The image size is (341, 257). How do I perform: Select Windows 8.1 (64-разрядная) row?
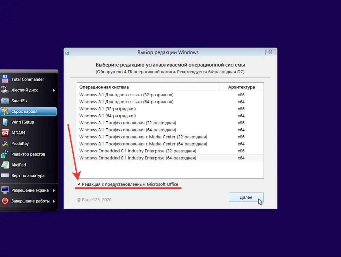pyautogui.click(x=170, y=116)
